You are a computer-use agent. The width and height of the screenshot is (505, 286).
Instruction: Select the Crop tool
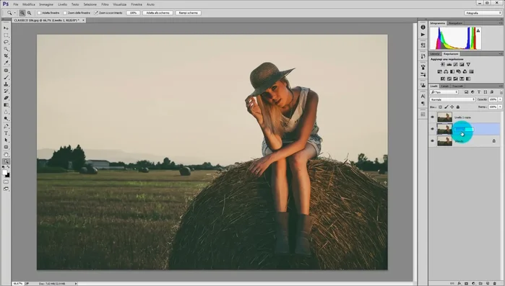6,56
